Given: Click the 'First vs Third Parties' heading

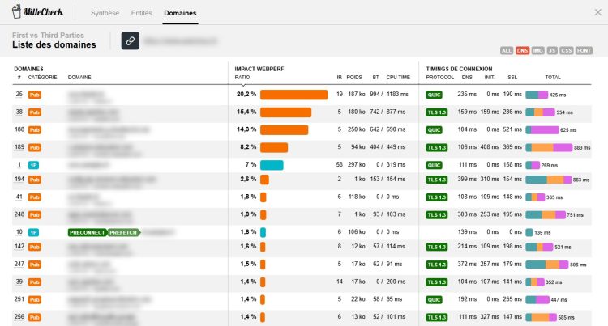Looking at the screenshot, I should point(48,36).
